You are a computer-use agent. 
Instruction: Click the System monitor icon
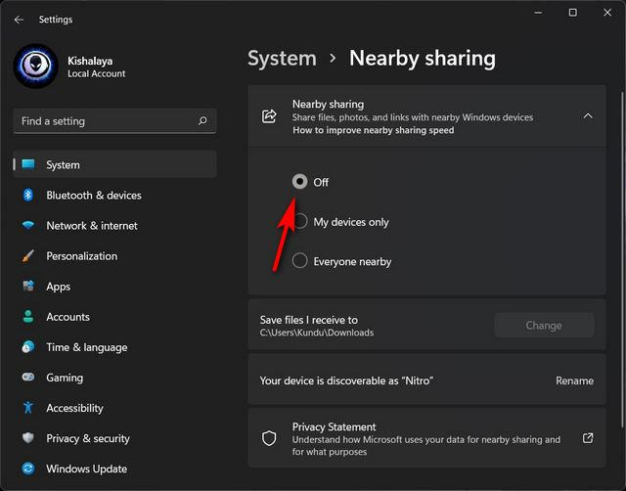point(28,164)
